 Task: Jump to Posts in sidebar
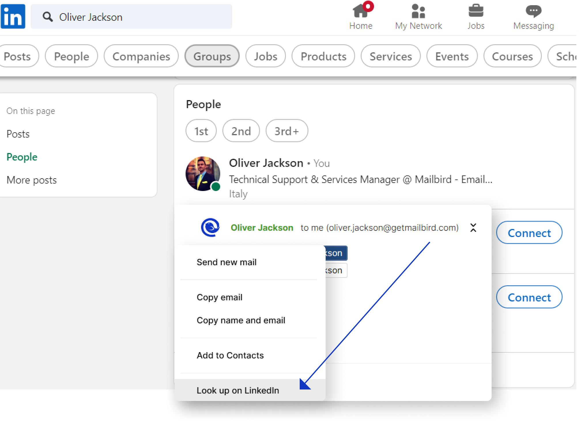coord(18,134)
